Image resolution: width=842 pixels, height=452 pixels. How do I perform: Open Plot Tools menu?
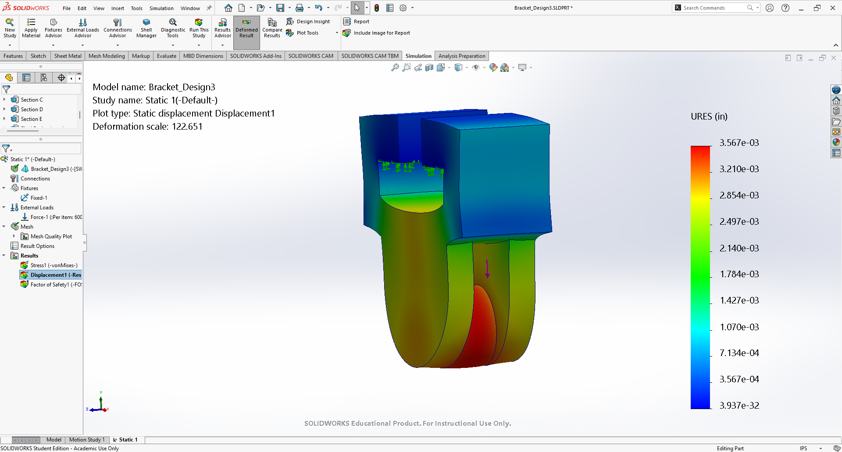303,33
